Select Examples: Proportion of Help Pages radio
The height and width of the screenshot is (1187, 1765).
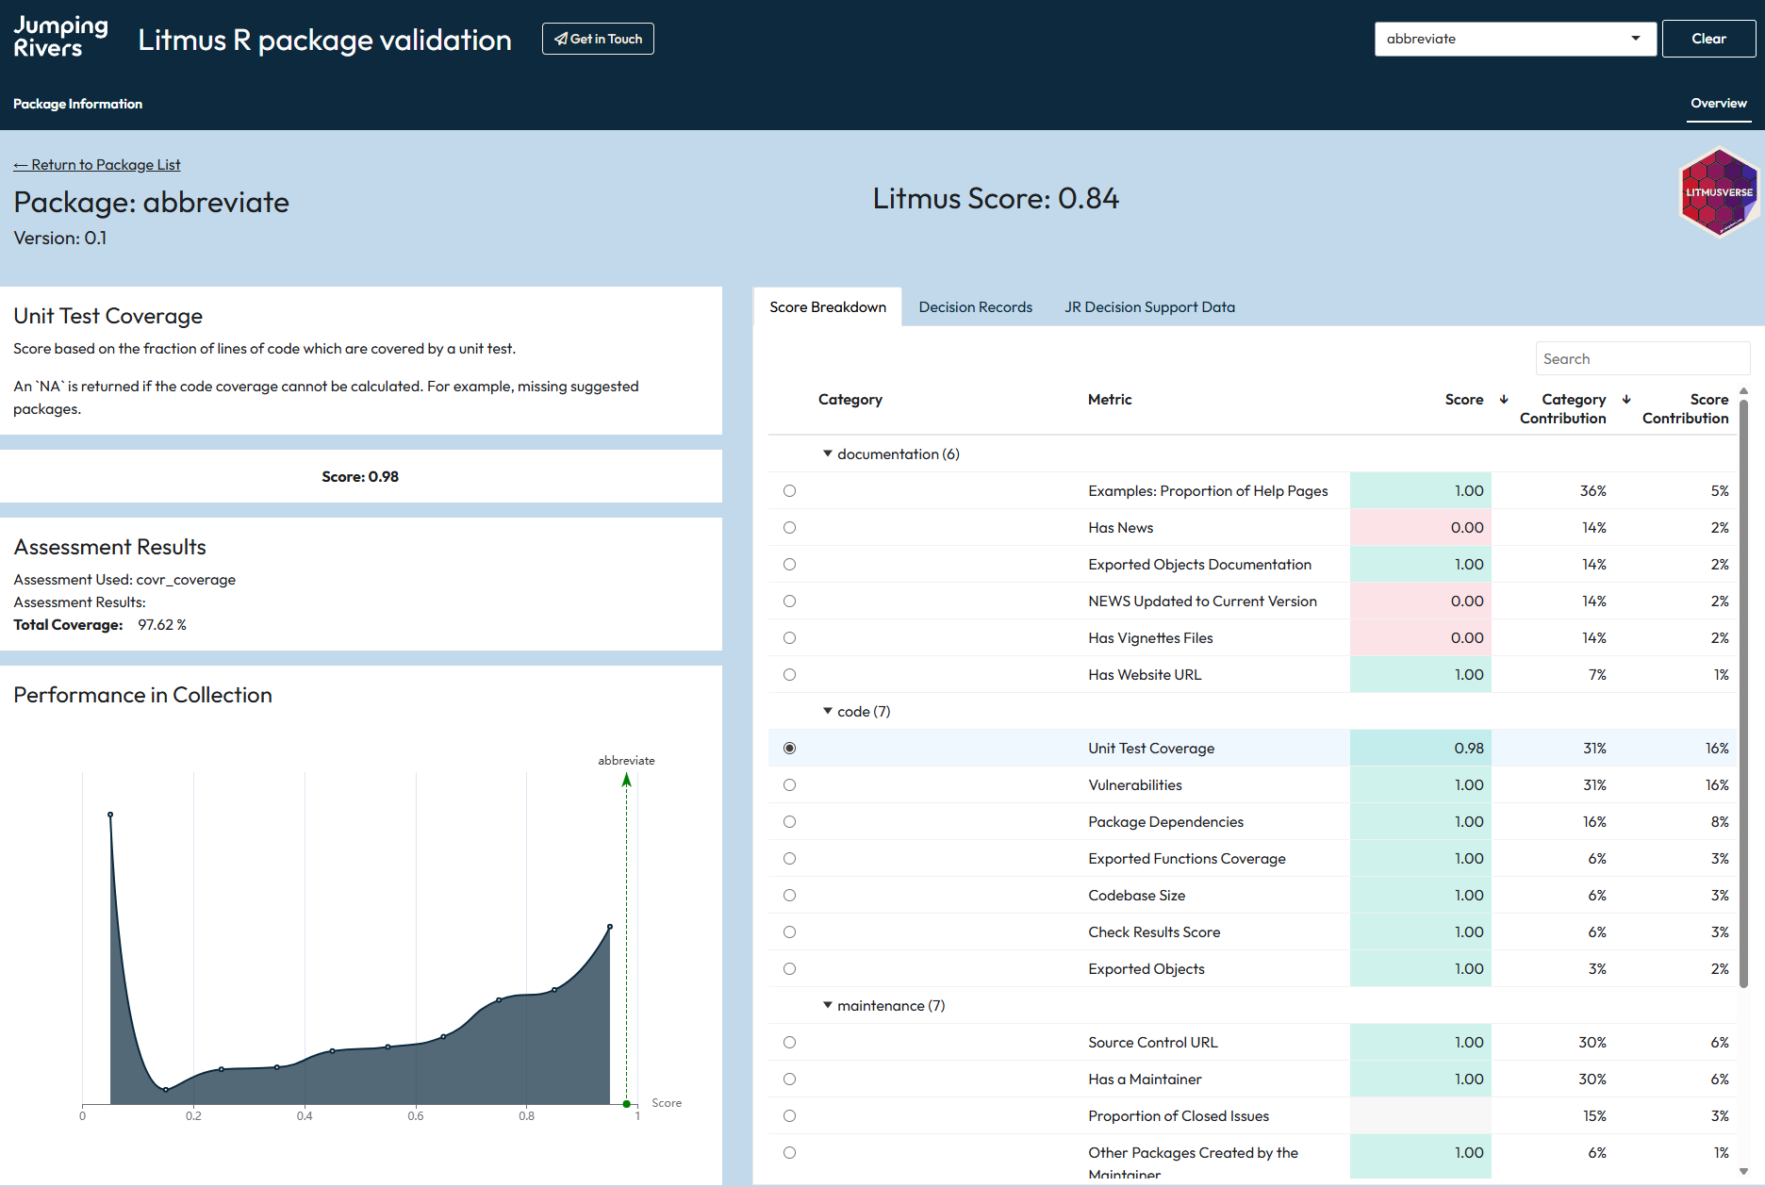790,491
